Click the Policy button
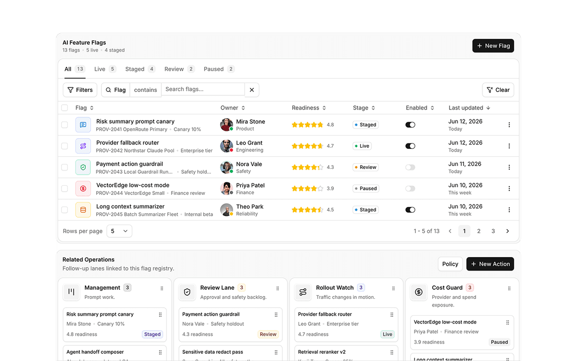 point(450,264)
